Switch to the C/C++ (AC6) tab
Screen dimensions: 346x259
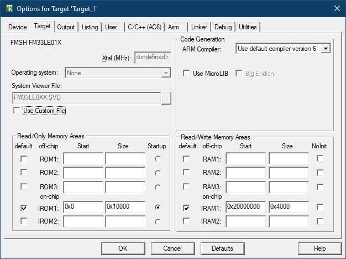click(x=144, y=27)
